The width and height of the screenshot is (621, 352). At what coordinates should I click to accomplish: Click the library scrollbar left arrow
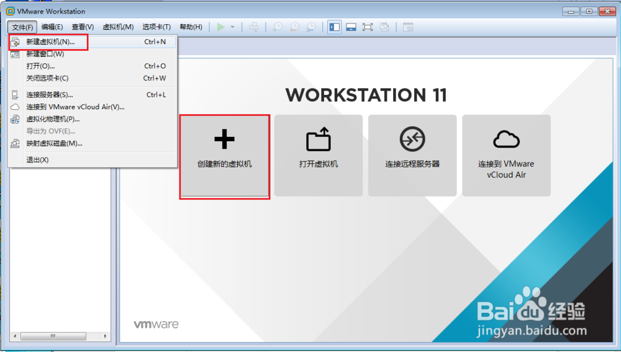(15, 337)
